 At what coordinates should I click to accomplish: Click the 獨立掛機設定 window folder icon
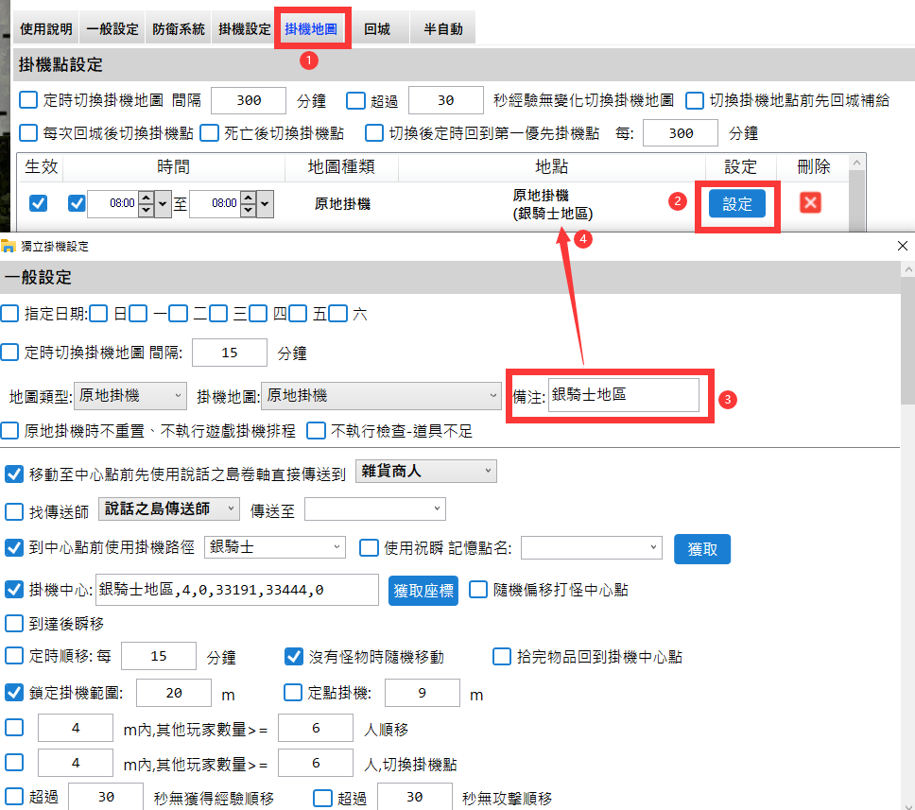(9, 246)
